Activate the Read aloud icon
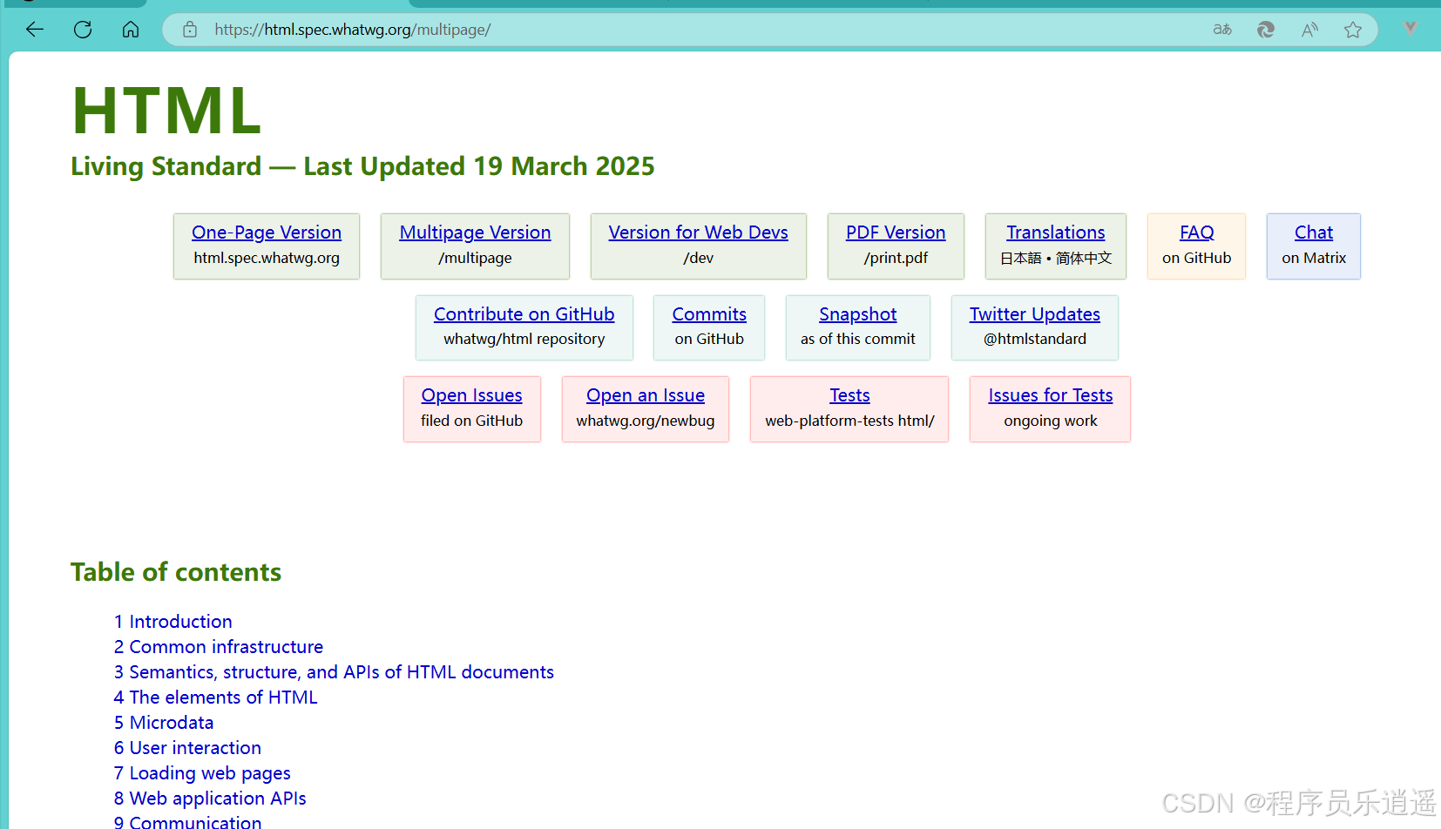The image size is (1441, 829). pyautogui.click(x=1309, y=30)
